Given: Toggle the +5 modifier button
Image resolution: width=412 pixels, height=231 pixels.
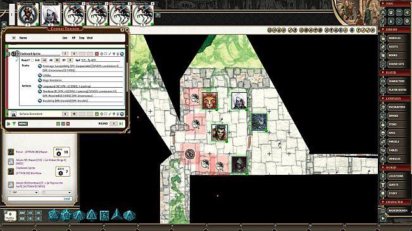Looking at the screenshot, I should [x=38, y=213].
